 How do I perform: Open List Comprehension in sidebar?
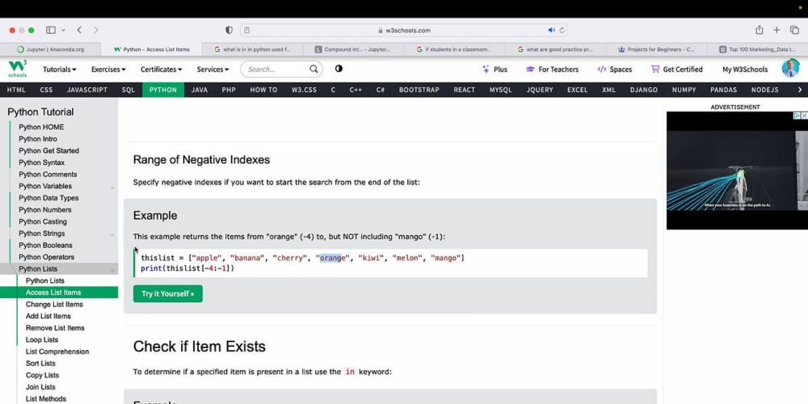[x=57, y=351]
